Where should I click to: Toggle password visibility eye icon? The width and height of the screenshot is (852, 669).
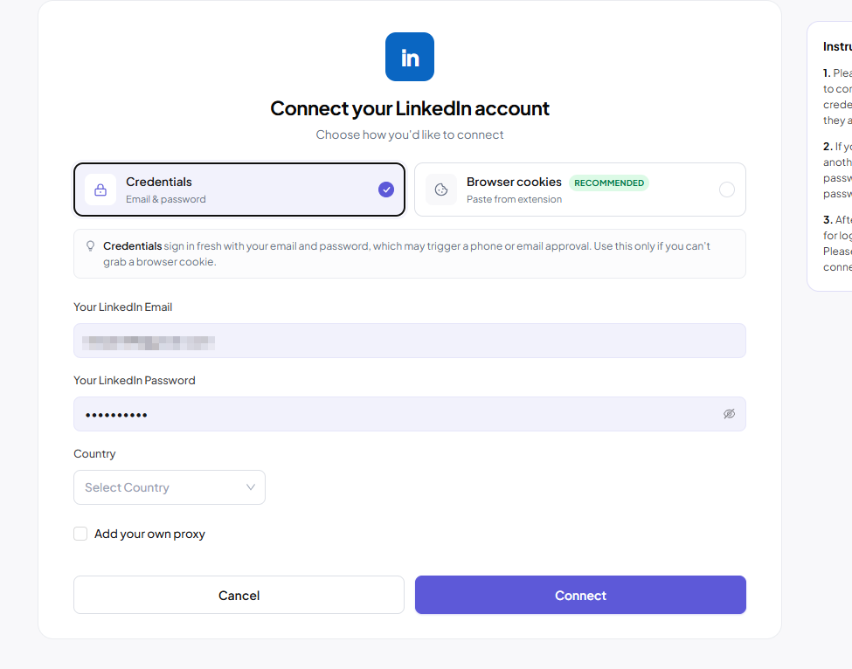(729, 414)
